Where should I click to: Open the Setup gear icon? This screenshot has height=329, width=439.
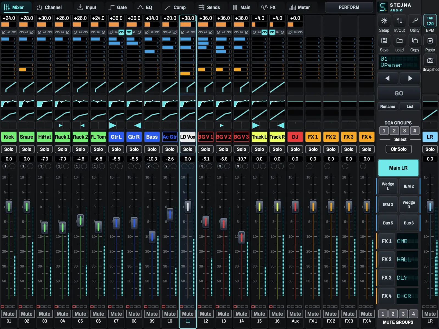[384, 21]
